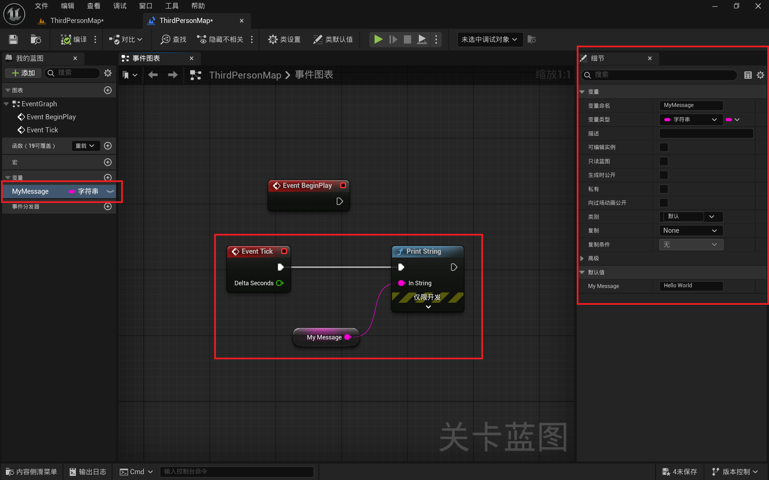Open the Debug menu in the menu bar
This screenshot has height=480, width=769.
point(119,6)
